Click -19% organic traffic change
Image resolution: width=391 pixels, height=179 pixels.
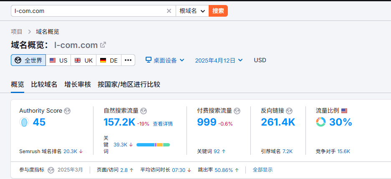[143, 124]
